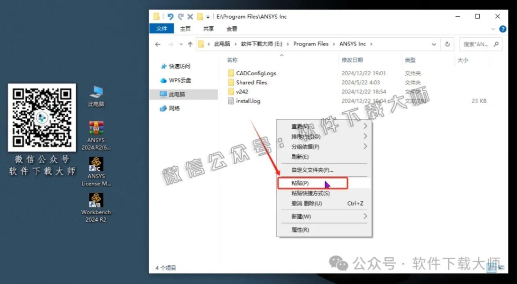517x284 pixels.
Task: Select 此电脑 in navigation pane
Action: [184, 94]
